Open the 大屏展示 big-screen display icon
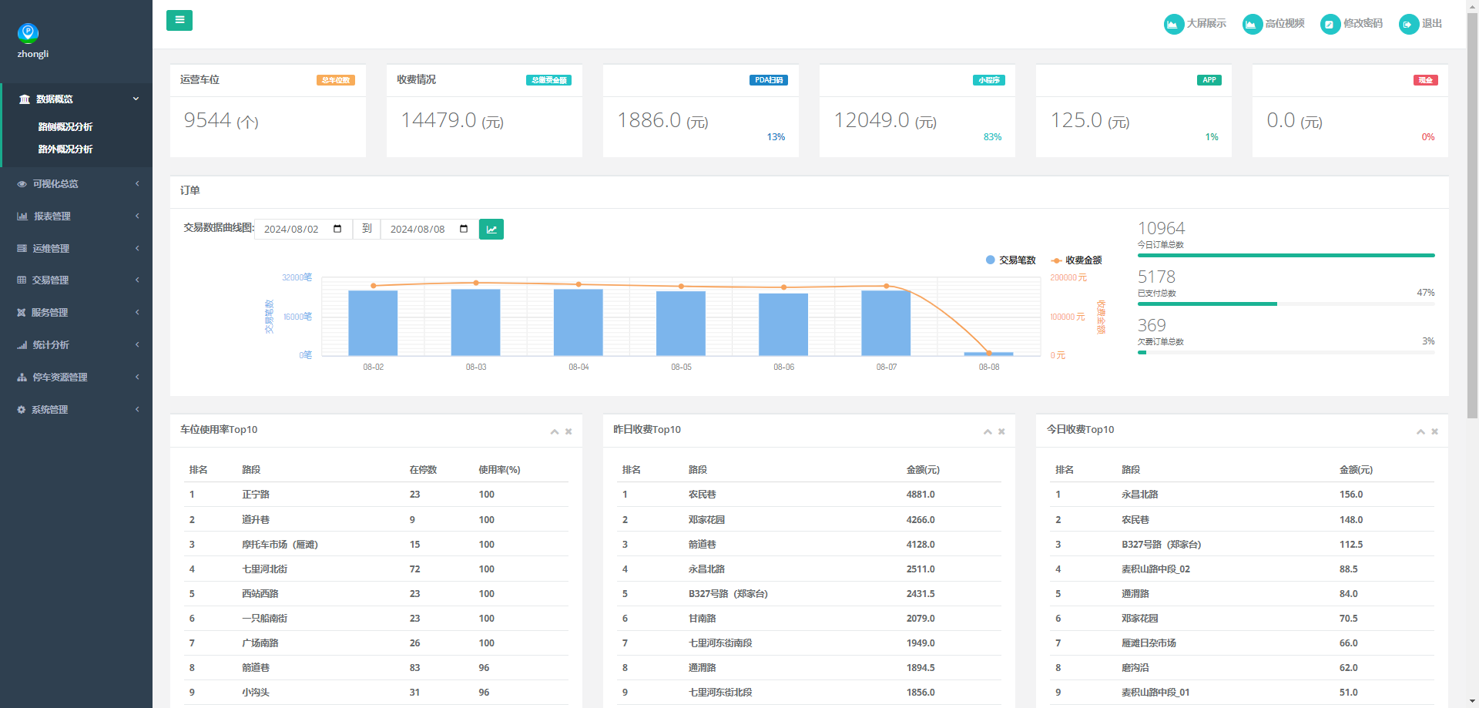The image size is (1479, 708). pyautogui.click(x=1173, y=25)
